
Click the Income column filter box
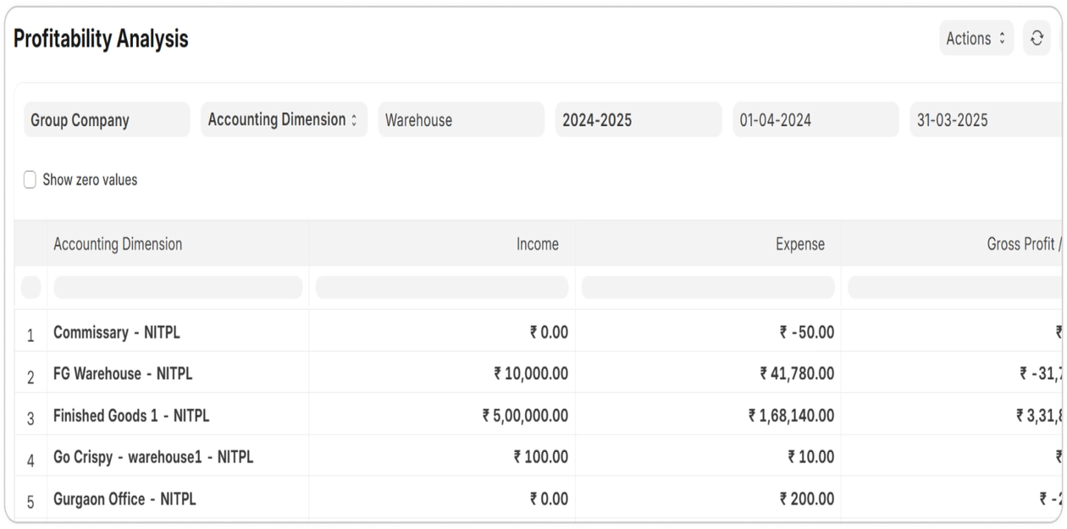441,287
